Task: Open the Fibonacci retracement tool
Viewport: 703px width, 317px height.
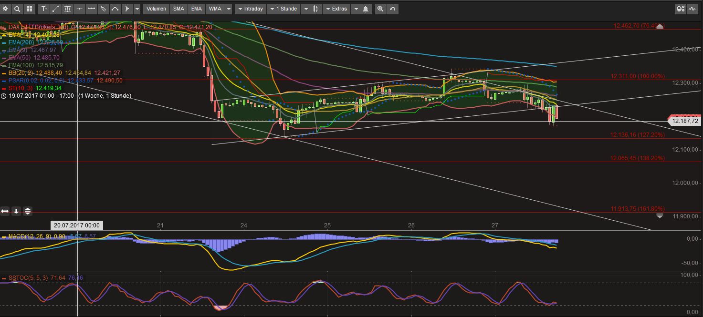Action: [x=67, y=9]
